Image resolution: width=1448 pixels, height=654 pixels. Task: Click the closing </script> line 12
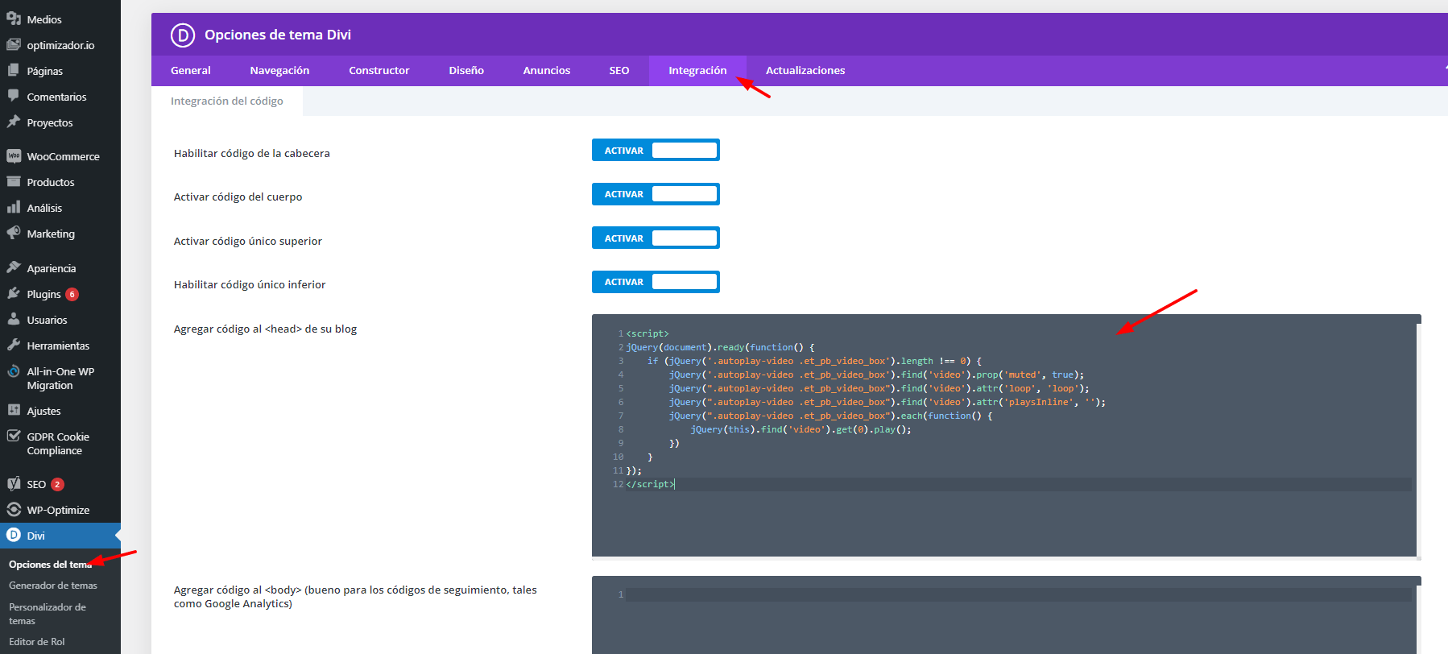[651, 484]
